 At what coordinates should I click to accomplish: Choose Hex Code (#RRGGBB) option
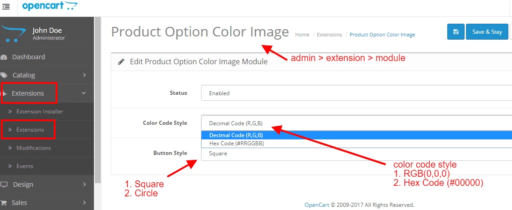pos(237,143)
